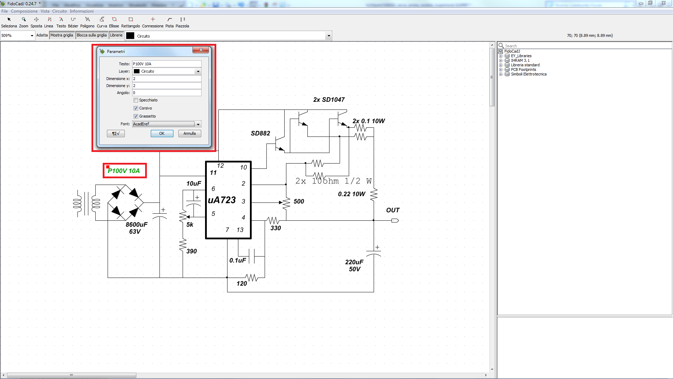Pick the Linea line drawing tool
Screen dimensions: 673x379
[x=49, y=22]
